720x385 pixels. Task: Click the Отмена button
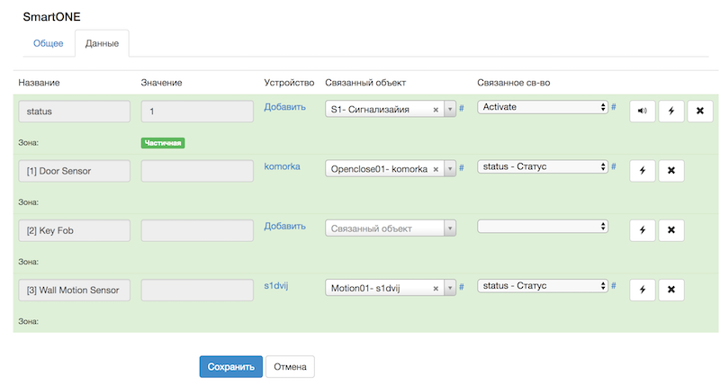click(290, 367)
